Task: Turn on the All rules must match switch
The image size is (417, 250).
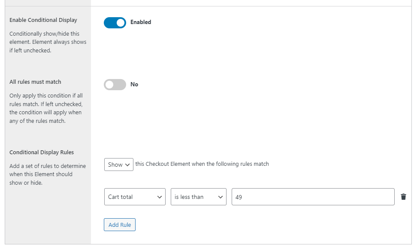Action: 115,84
